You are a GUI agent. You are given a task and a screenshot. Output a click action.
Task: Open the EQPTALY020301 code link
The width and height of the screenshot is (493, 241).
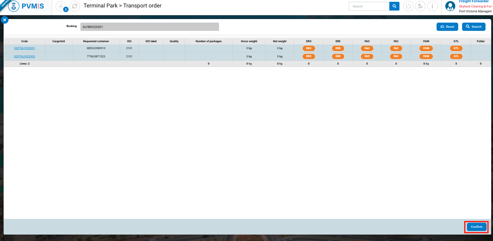coord(24,48)
